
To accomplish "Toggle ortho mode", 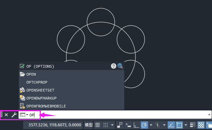I will (136, 125).
